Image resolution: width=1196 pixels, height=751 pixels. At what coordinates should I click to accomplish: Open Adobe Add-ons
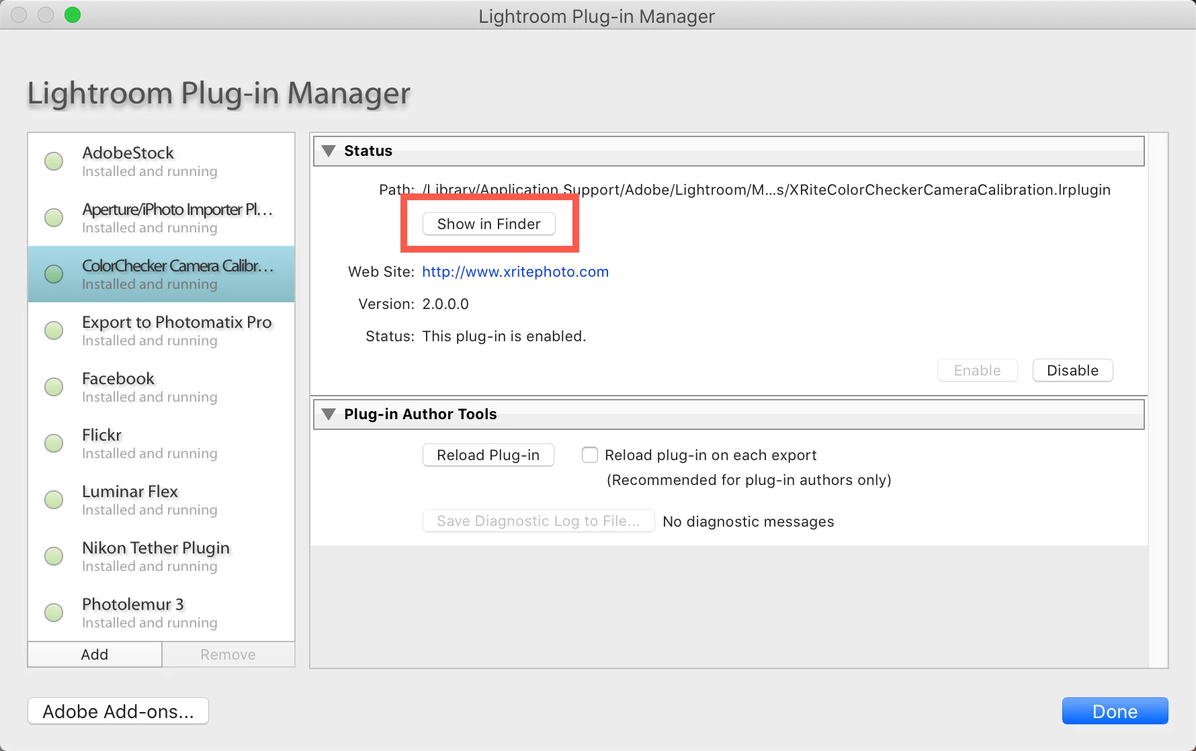click(118, 711)
